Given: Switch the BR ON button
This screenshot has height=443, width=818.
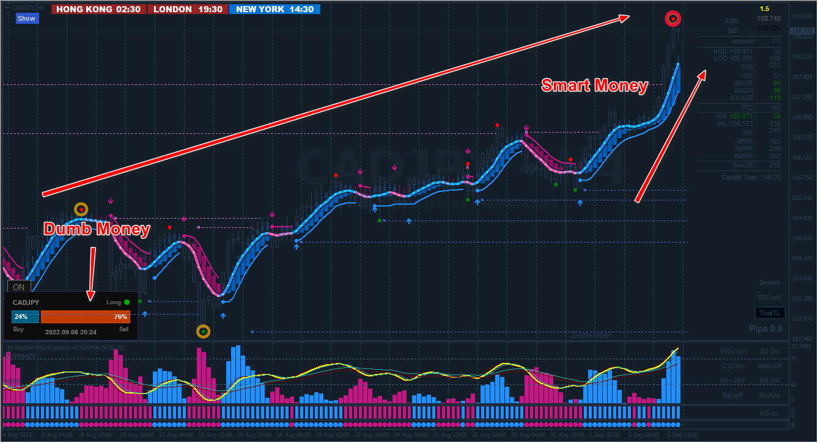Looking at the screenshot, I should (x=769, y=381).
